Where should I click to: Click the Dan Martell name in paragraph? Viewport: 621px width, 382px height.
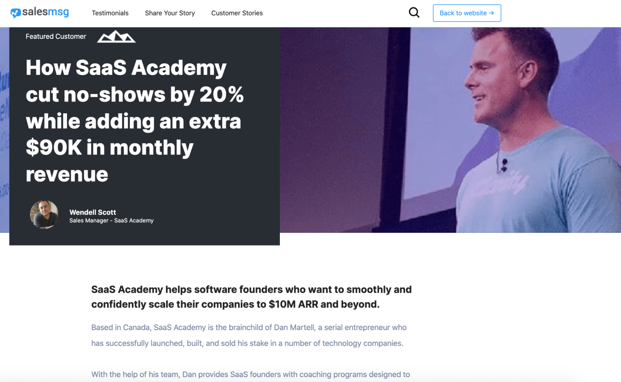(294, 327)
